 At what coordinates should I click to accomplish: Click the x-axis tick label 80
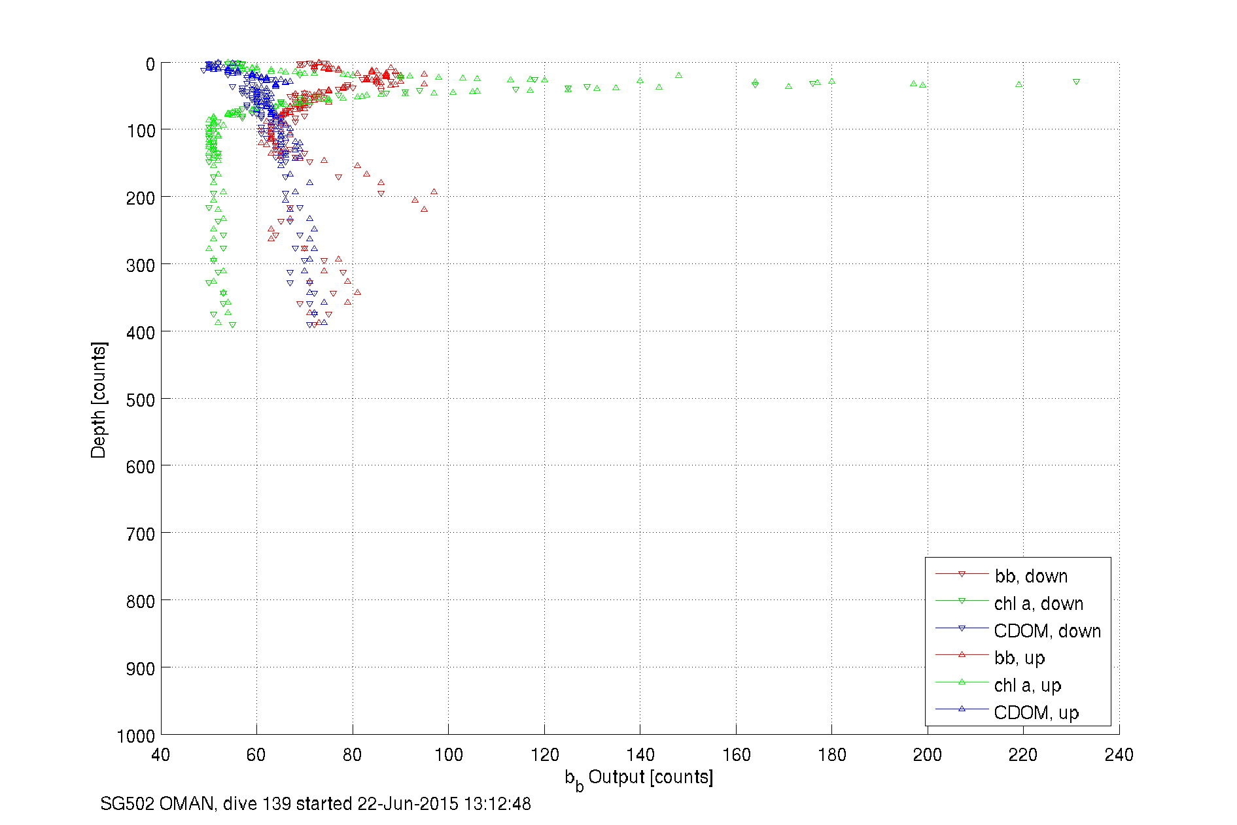(353, 755)
